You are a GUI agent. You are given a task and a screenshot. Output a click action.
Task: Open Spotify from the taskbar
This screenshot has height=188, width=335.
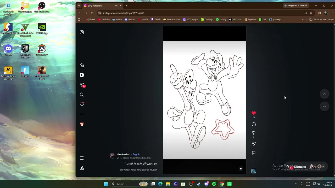tap(214, 184)
